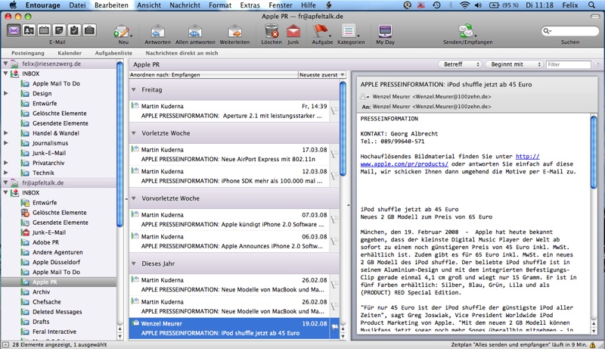Open the Ansicht menu
The image size is (605, 349).
pos(148,5)
